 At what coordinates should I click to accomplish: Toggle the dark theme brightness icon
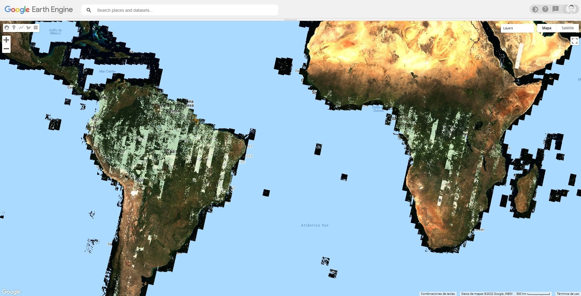535,9
